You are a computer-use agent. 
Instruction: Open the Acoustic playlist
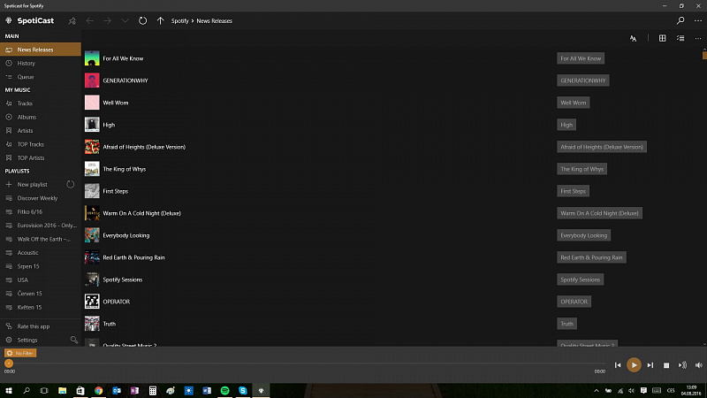pyautogui.click(x=41, y=253)
